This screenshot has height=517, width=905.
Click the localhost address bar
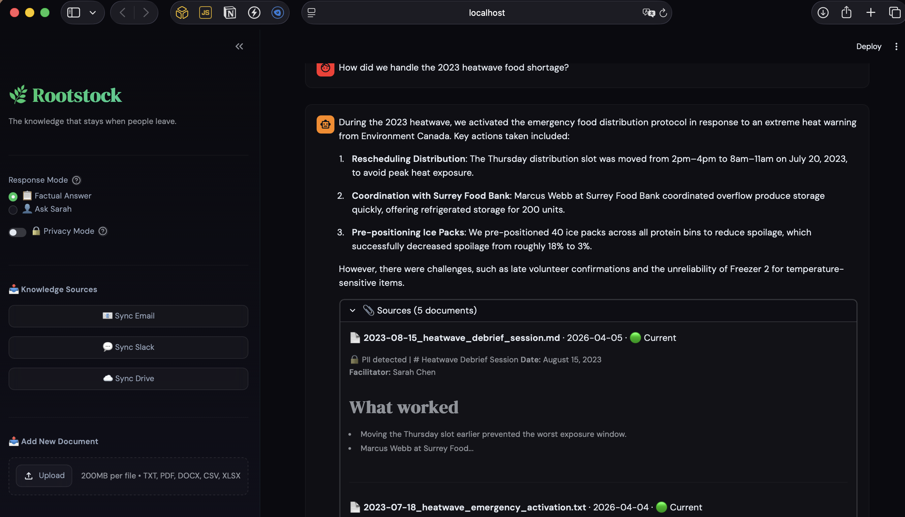coord(486,13)
